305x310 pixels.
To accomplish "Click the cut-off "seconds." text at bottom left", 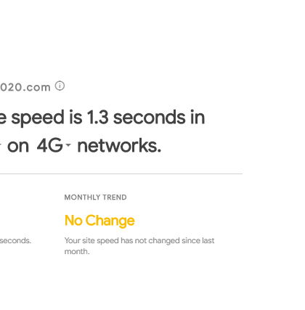I will (x=15, y=241).
